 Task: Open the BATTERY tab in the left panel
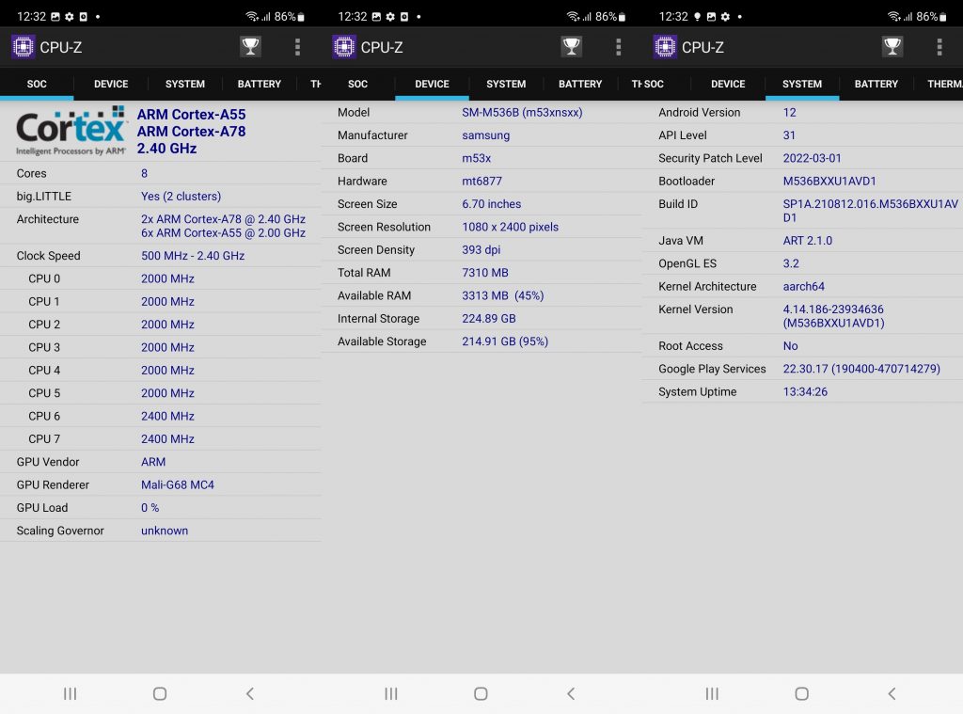coord(260,84)
